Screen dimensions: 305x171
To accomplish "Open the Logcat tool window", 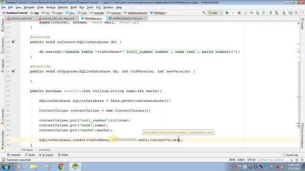I will [46, 155].
